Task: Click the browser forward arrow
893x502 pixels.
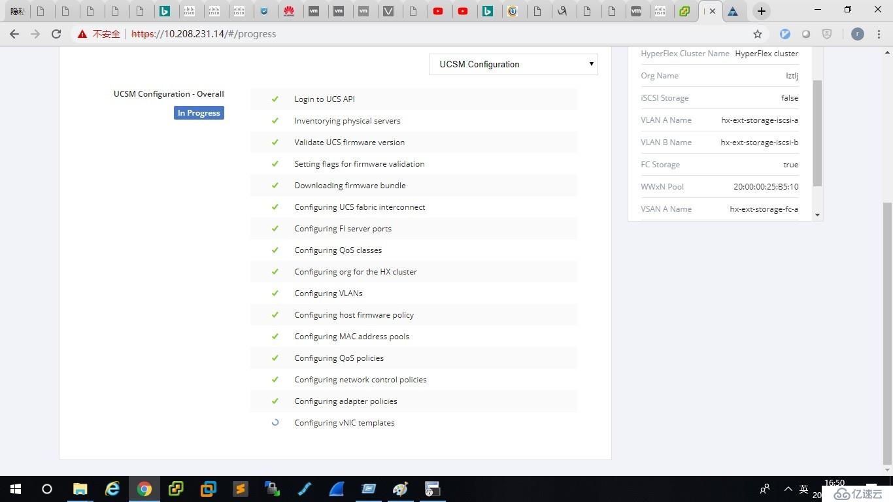Action: click(35, 34)
